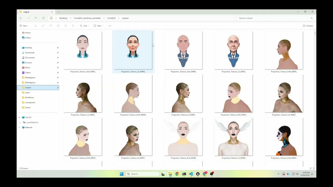Navigate to ComfyUI_windows_portable breadcrumb
This screenshot has height=187, width=333.
(87, 18)
